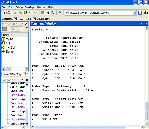Click Command History scroll down arrow

(27, 123)
